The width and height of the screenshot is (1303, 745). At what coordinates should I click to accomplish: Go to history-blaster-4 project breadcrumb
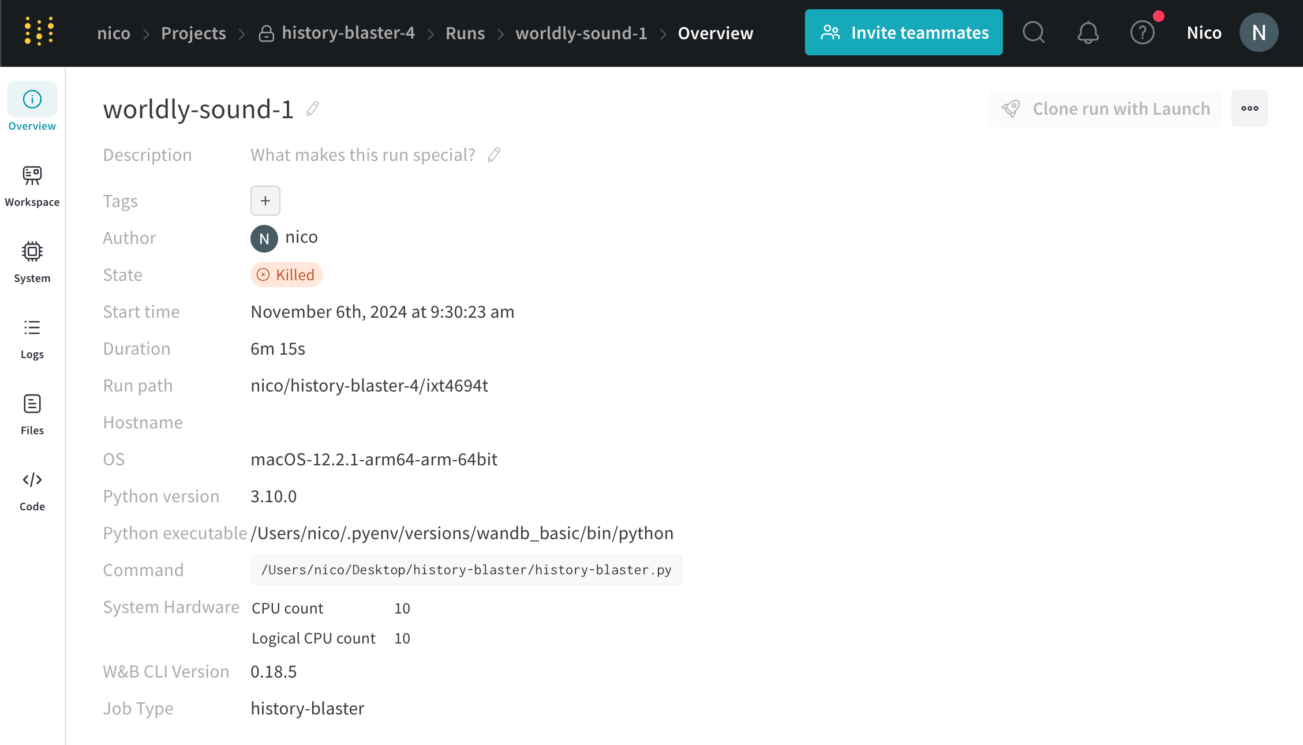[347, 33]
